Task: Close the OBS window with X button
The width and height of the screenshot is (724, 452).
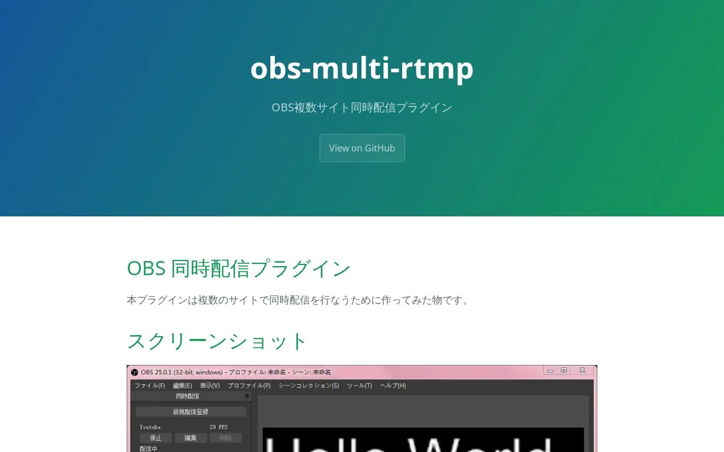Action: click(x=582, y=370)
